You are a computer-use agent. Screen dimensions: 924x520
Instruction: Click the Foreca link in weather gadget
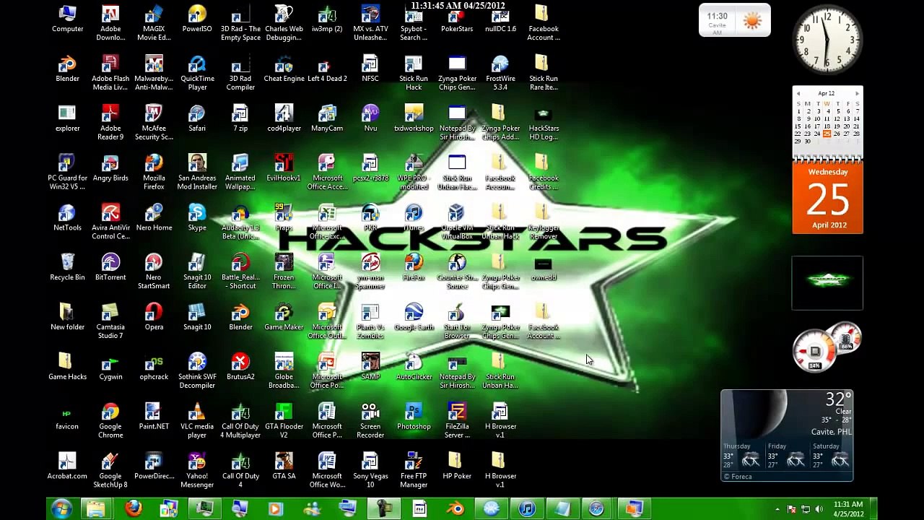pyautogui.click(x=739, y=477)
